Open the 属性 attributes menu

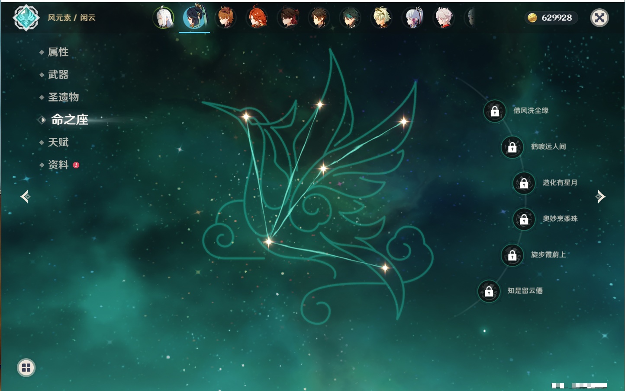58,52
